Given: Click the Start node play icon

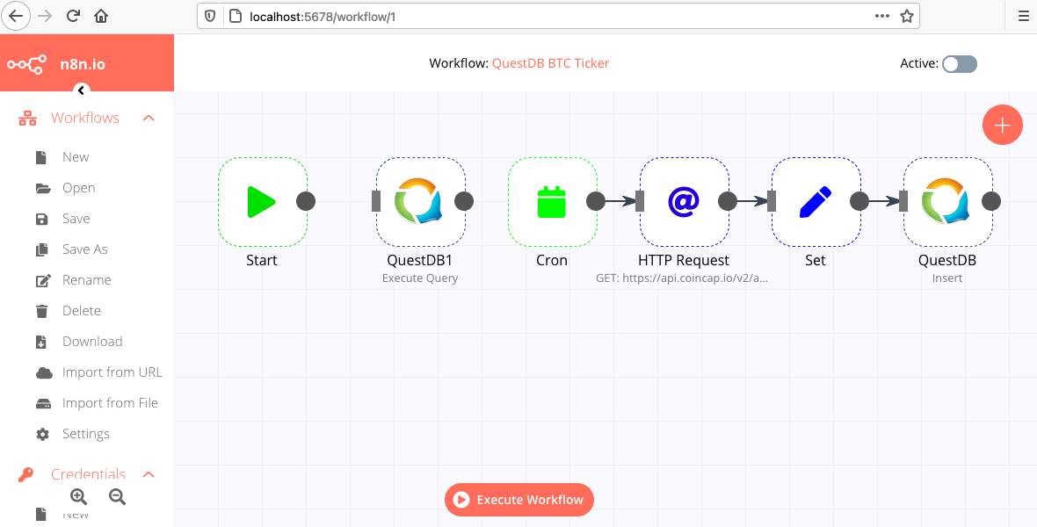Looking at the screenshot, I should pos(262,201).
